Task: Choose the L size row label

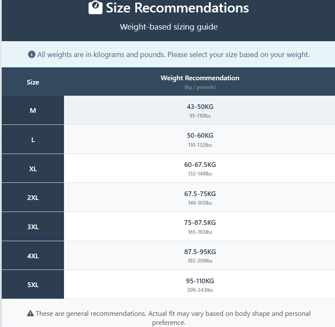Action: coord(33,139)
